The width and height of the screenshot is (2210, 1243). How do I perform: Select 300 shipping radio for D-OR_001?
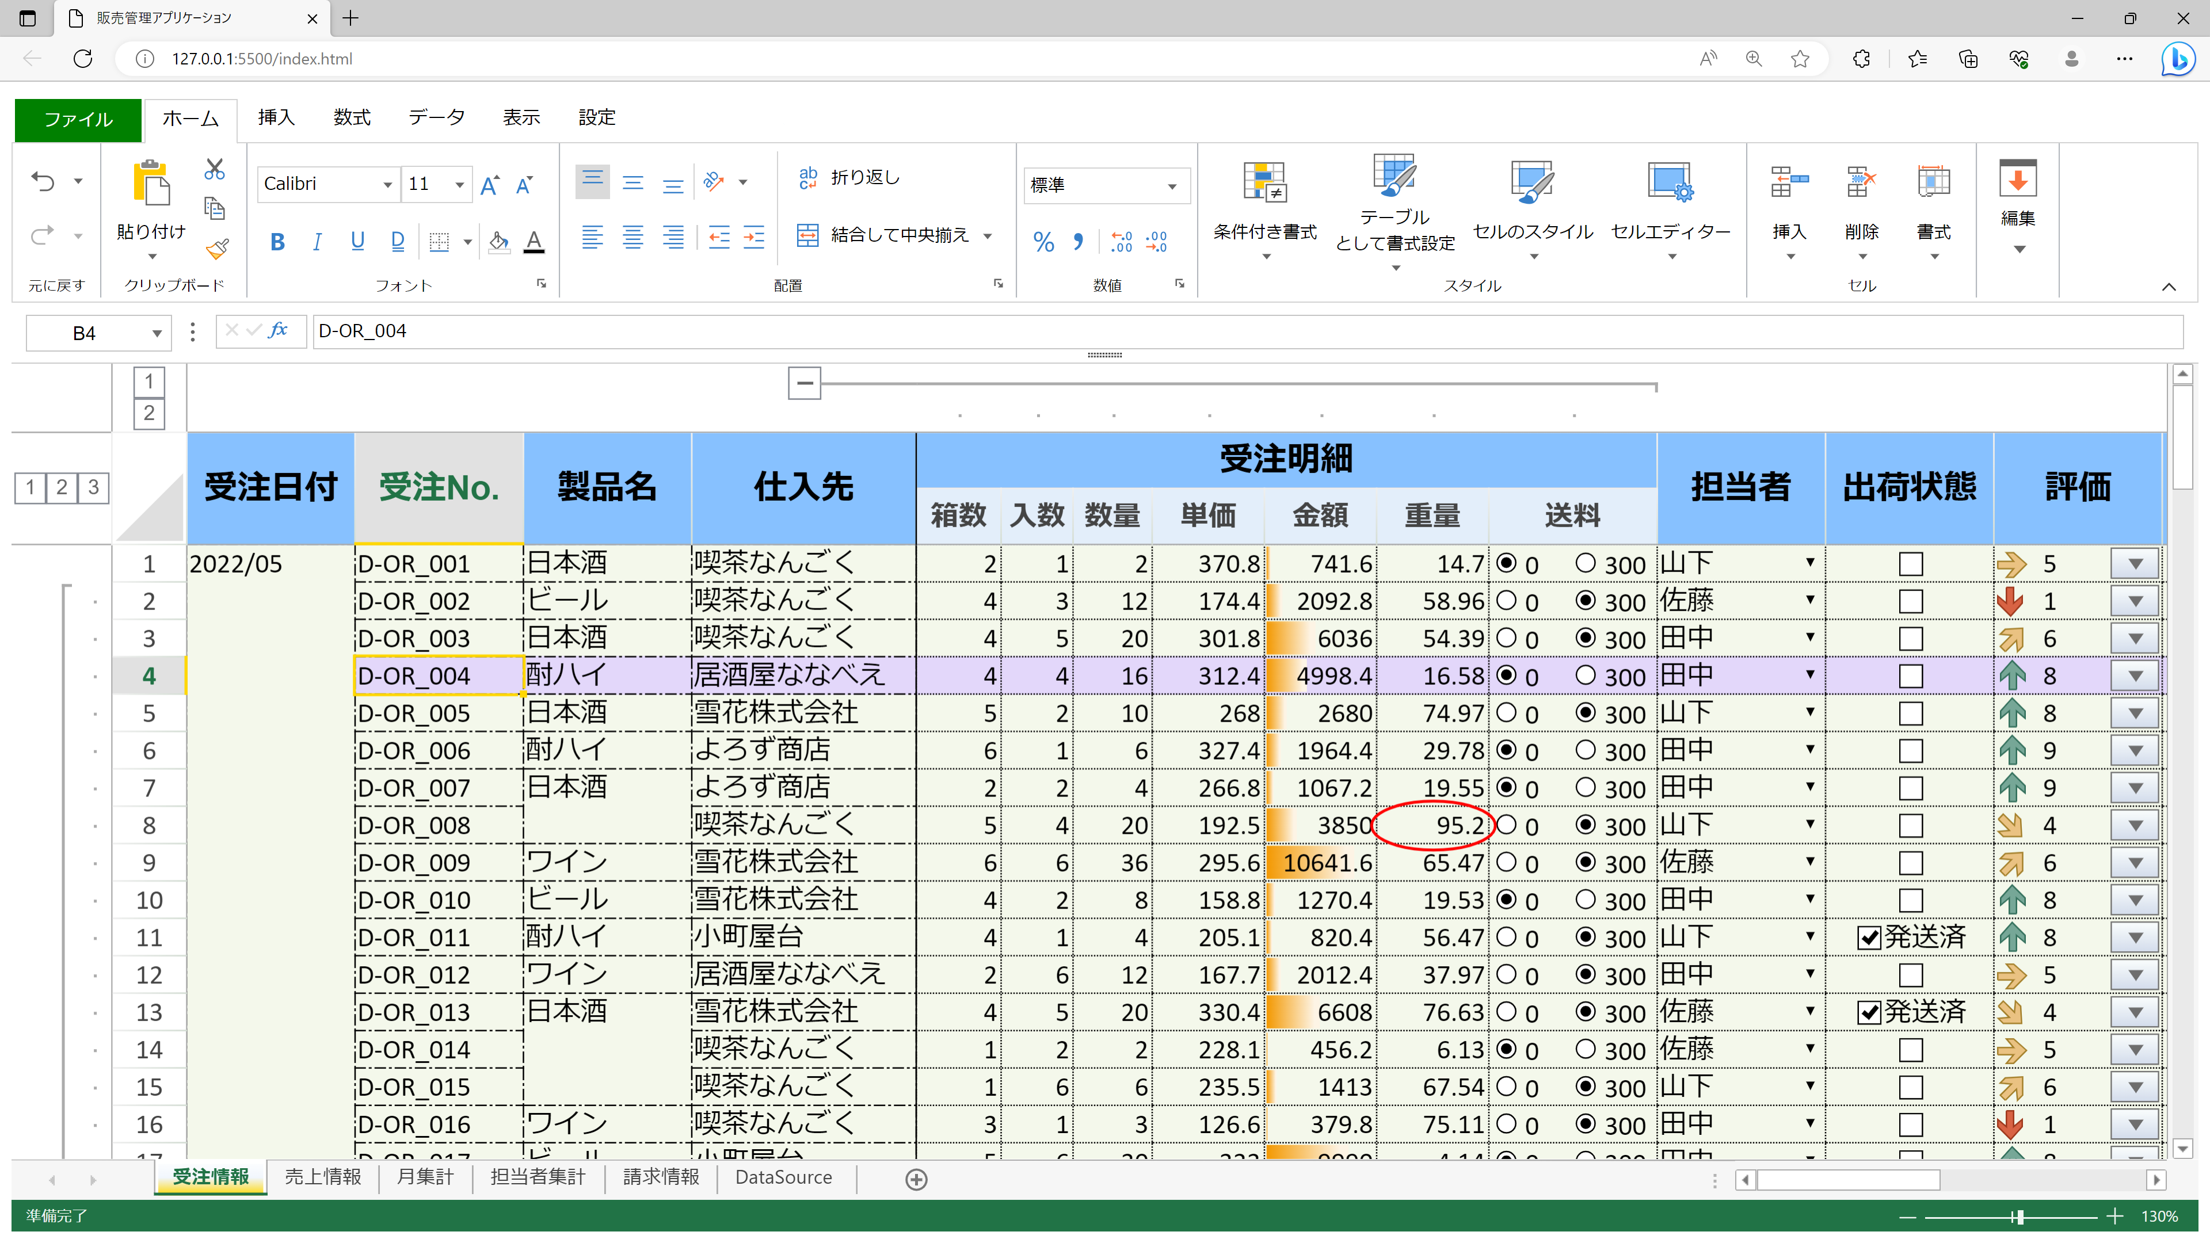[1586, 563]
